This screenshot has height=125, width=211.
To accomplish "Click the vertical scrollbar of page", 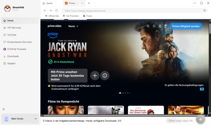I will 210,29.
